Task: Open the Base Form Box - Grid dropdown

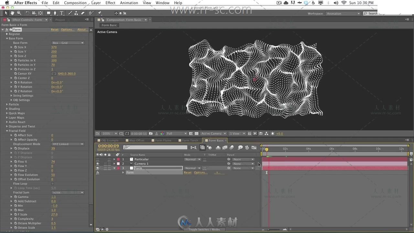Action: (68, 43)
